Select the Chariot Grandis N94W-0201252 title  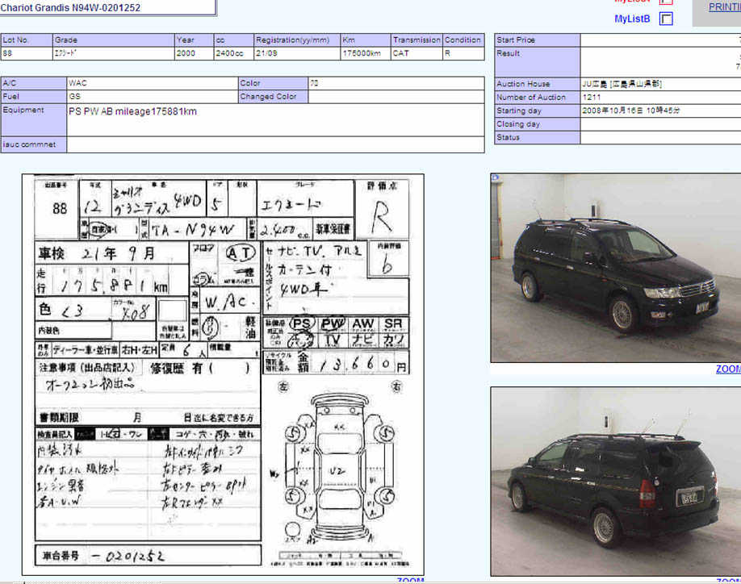click(70, 7)
